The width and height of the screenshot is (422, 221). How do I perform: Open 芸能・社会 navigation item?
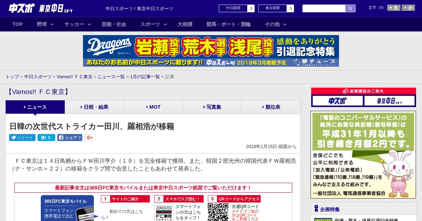coord(114,24)
